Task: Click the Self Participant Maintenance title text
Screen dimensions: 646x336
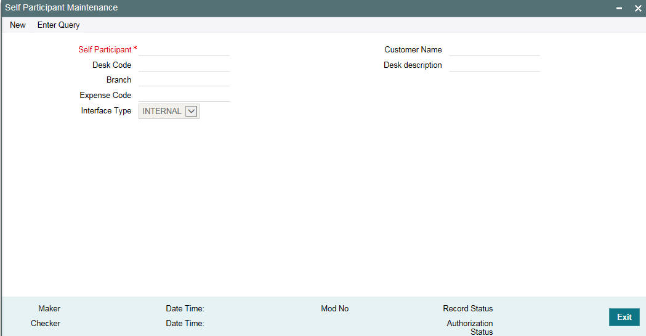Action: tap(62, 8)
